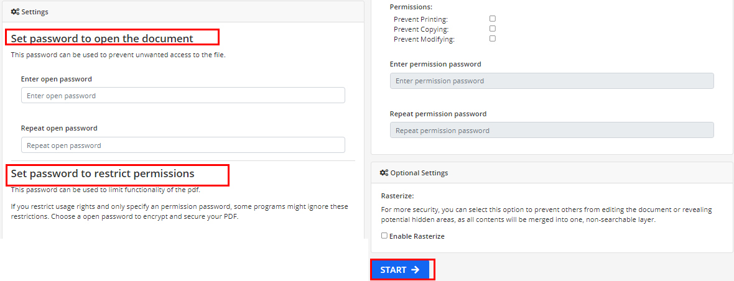
Task: Click the Repeat permission password input
Action: [x=552, y=131]
